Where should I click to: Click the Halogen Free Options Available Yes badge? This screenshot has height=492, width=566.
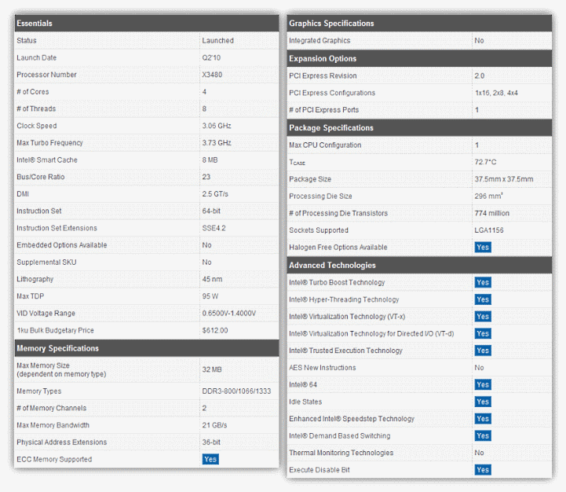point(483,248)
